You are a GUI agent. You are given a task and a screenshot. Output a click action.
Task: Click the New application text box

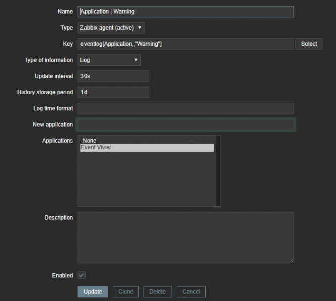click(x=186, y=125)
